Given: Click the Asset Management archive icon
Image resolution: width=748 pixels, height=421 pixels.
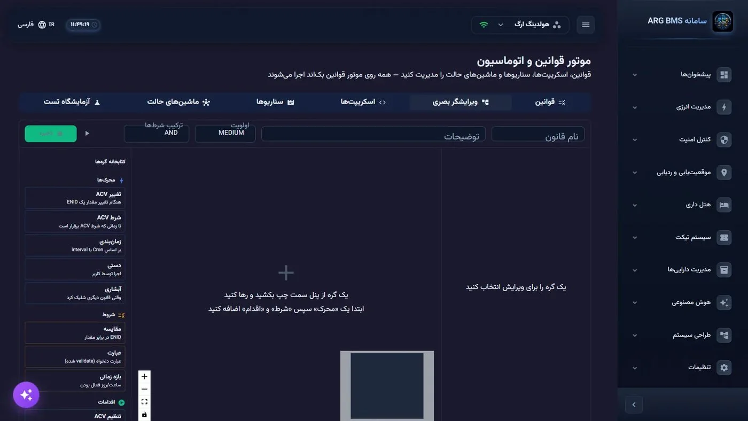Looking at the screenshot, I should [x=724, y=270].
